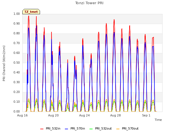The height and width of the screenshot is (134, 179).
Task: Click the 1.00 y-axis tick label
Action: tap(17, 14)
